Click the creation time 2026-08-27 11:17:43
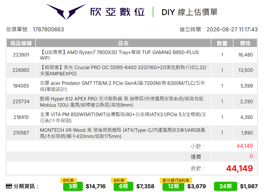The height and width of the screenshot is (192, 268). [232, 30]
